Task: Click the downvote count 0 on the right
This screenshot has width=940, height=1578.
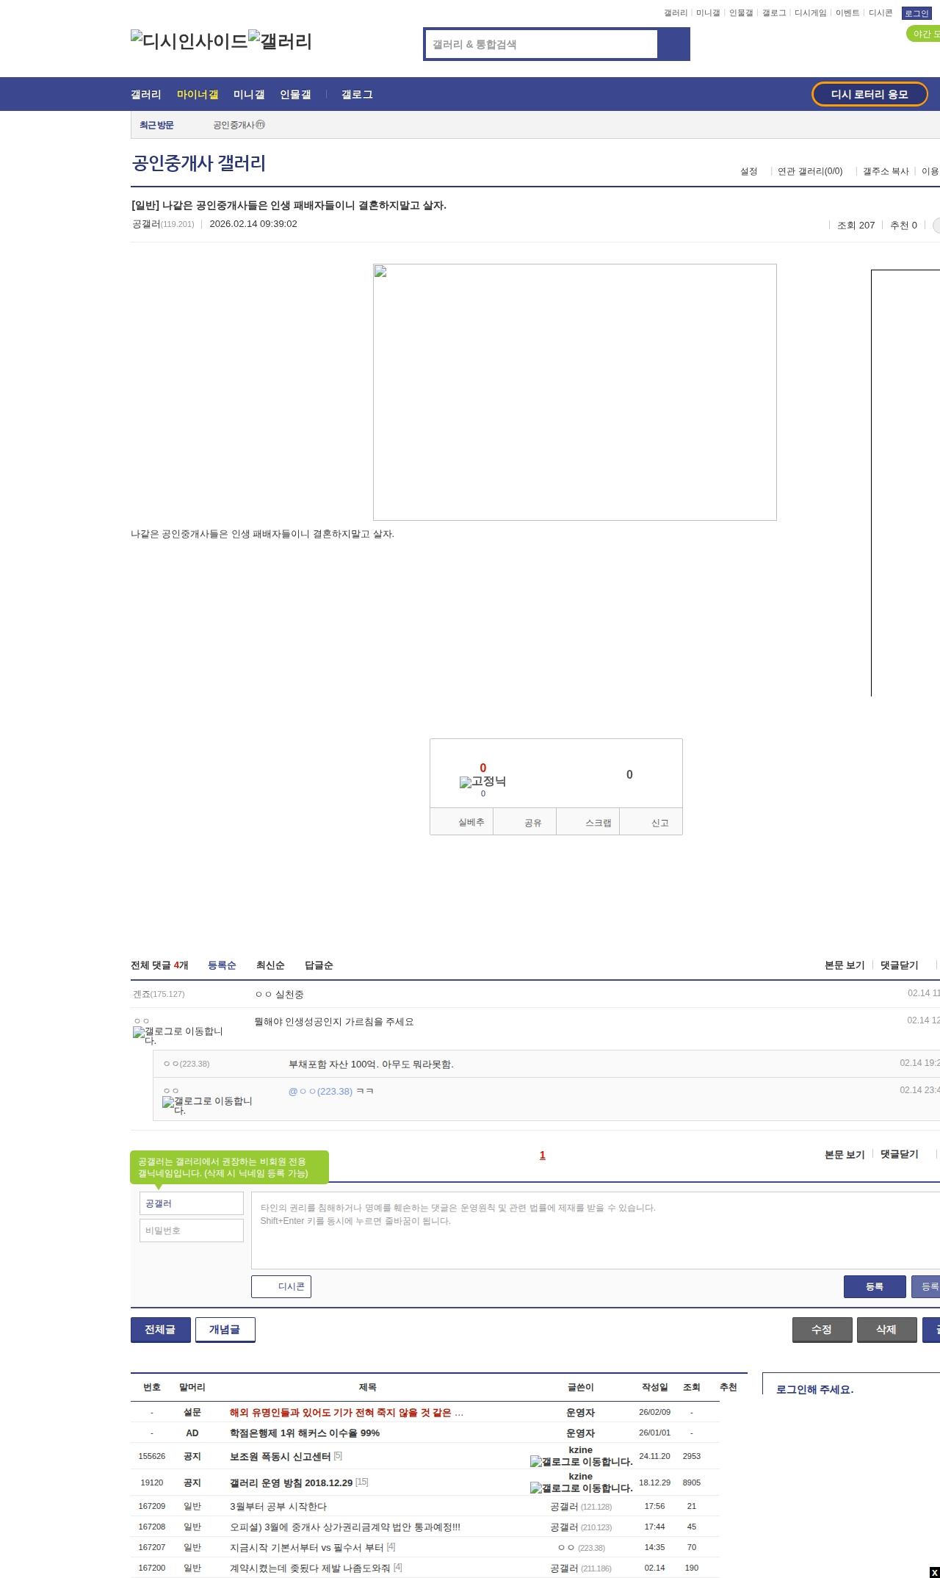Action: coord(629,774)
